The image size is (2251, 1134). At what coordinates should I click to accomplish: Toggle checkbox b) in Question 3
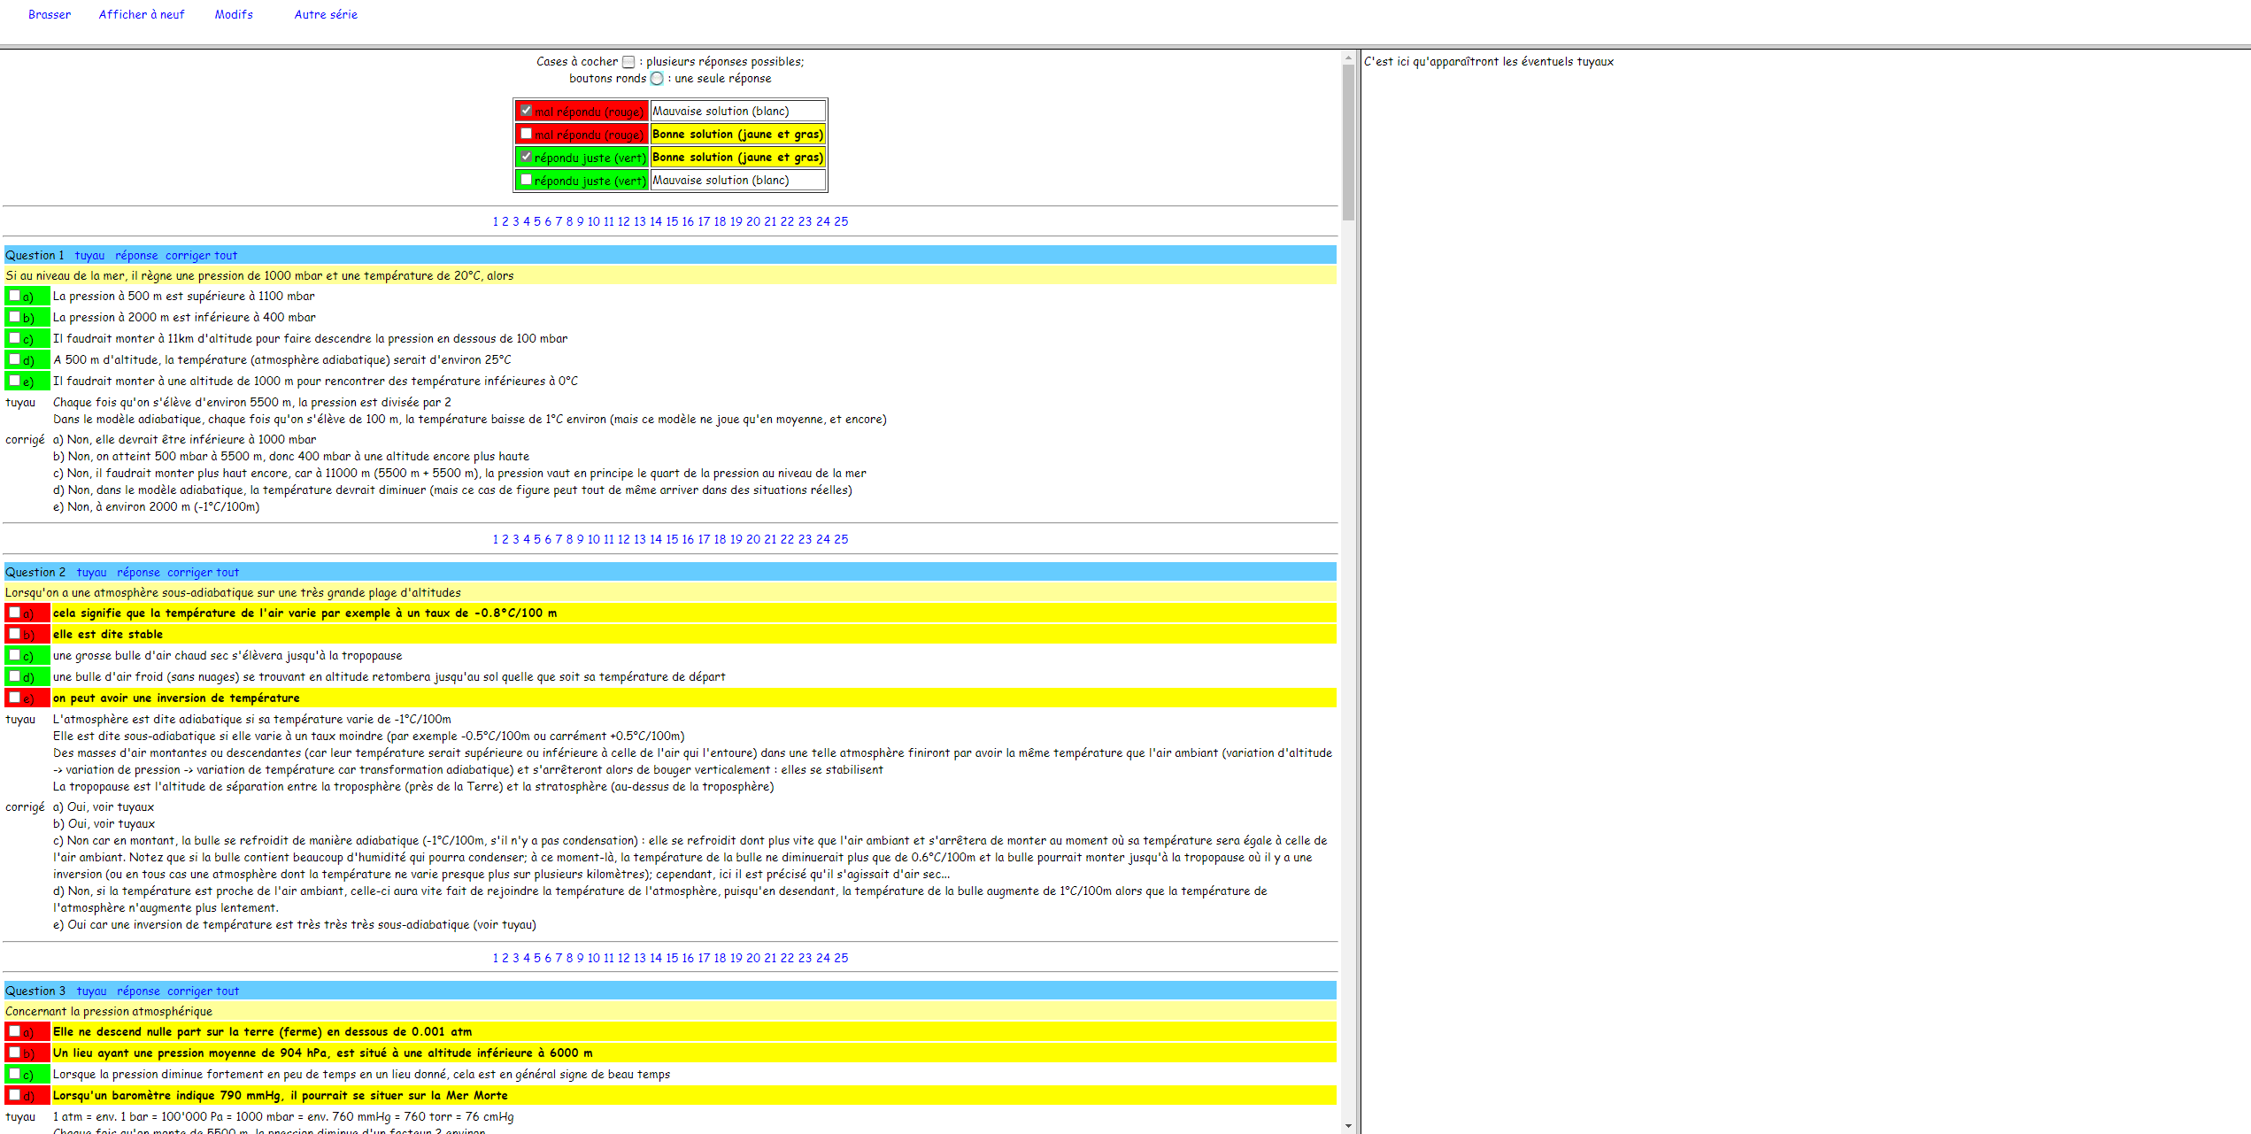point(15,1053)
